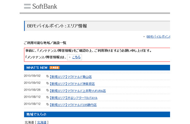The image size is (190, 124).
Task: Open 【新規エリア】マクドナルド上本町YUFURA店 link
Action: point(78,91)
